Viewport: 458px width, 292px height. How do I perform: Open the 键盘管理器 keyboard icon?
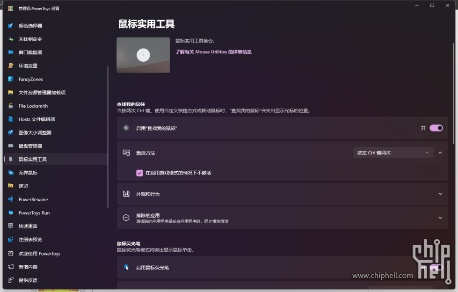coord(10,146)
